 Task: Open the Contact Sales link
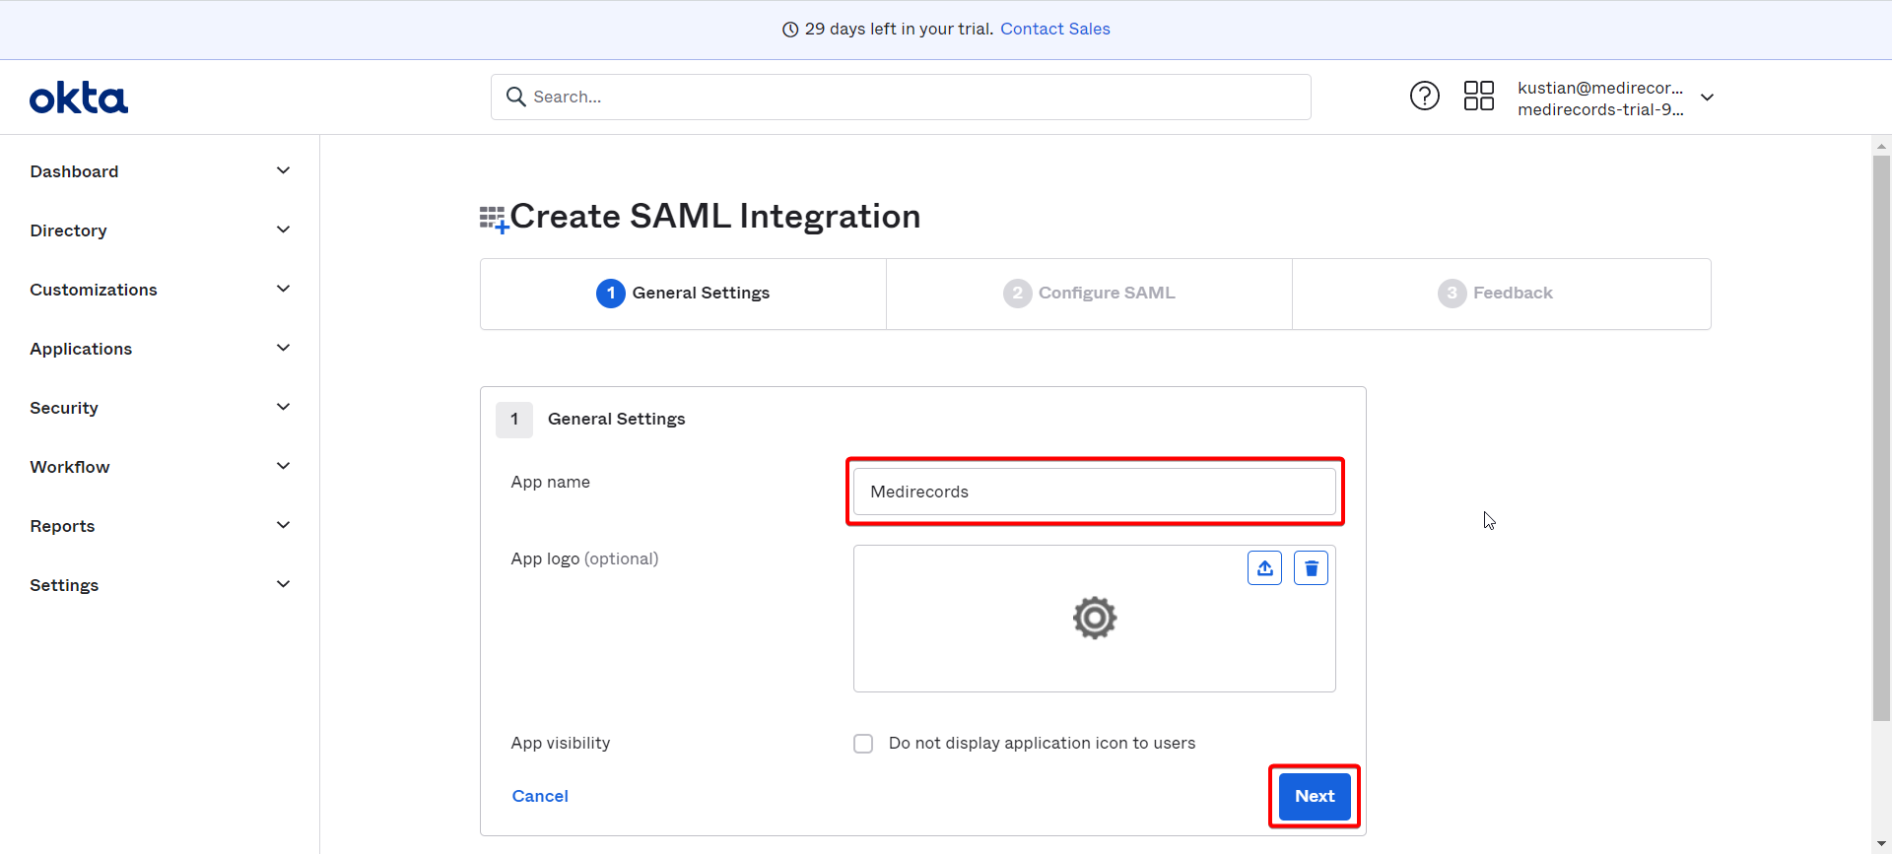click(x=1055, y=30)
